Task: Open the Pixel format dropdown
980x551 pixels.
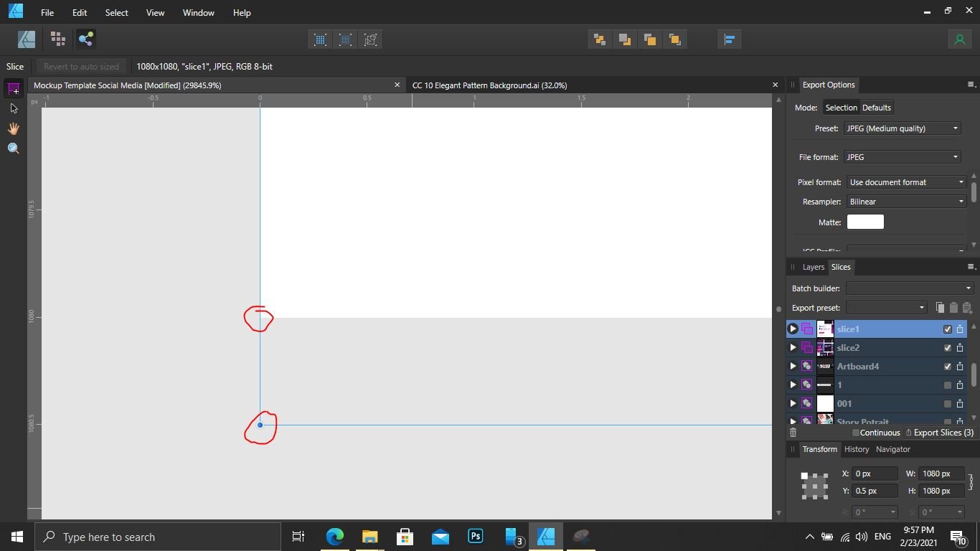Action: (x=907, y=182)
